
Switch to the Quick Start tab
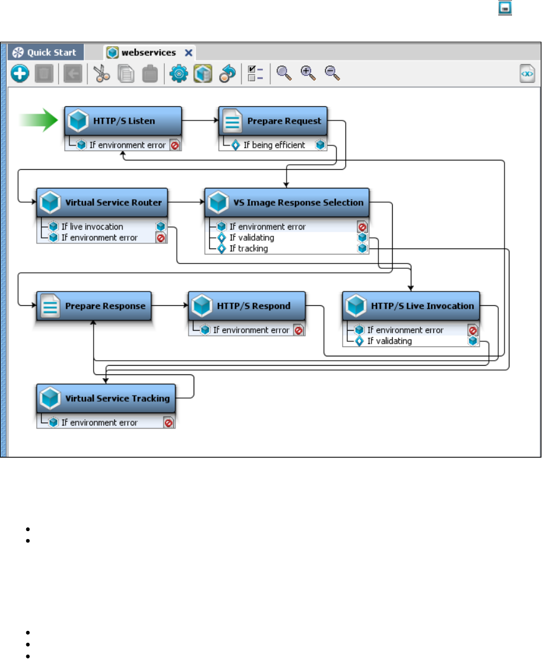45,52
